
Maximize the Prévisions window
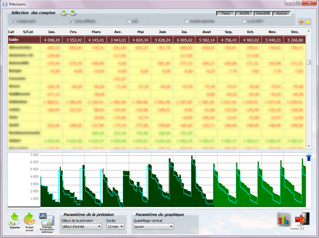298,3
